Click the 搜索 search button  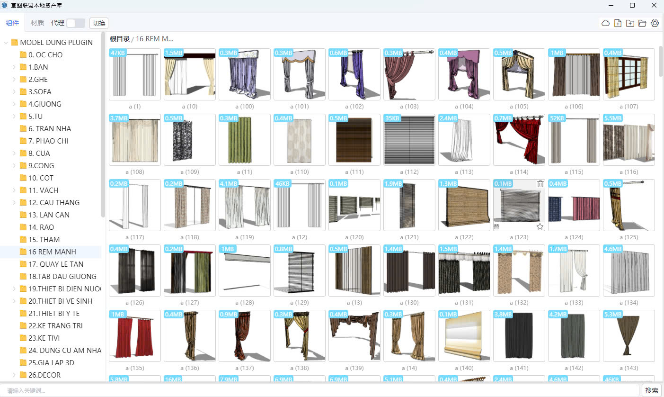pyautogui.click(x=651, y=390)
